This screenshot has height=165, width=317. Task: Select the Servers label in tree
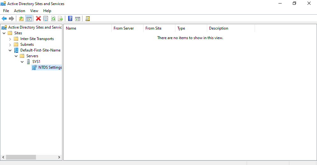pyautogui.click(x=32, y=56)
